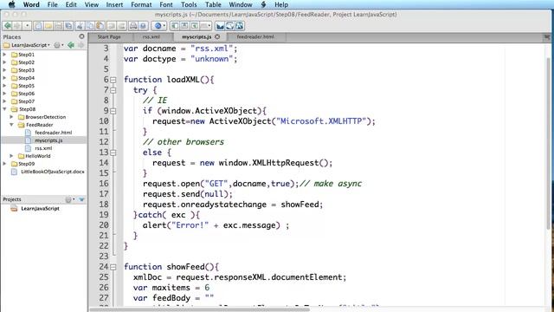Open the Edit menu

click(x=71, y=4)
